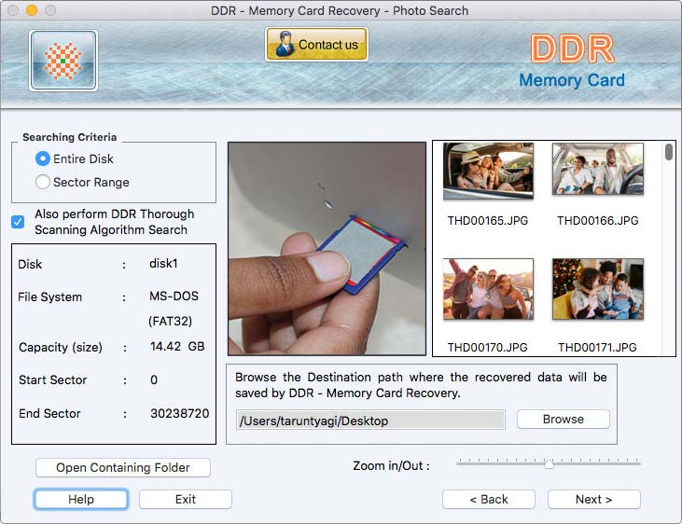682x524 pixels.
Task: Click the MS-DOS file system value
Action: tap(174, 296)
